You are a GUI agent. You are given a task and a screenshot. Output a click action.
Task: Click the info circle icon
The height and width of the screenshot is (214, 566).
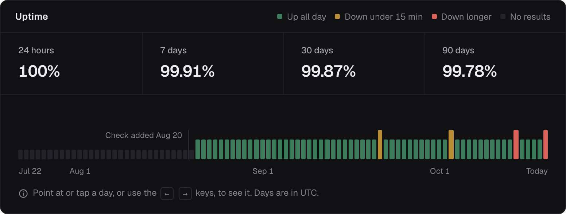click(x=23, y=194)
